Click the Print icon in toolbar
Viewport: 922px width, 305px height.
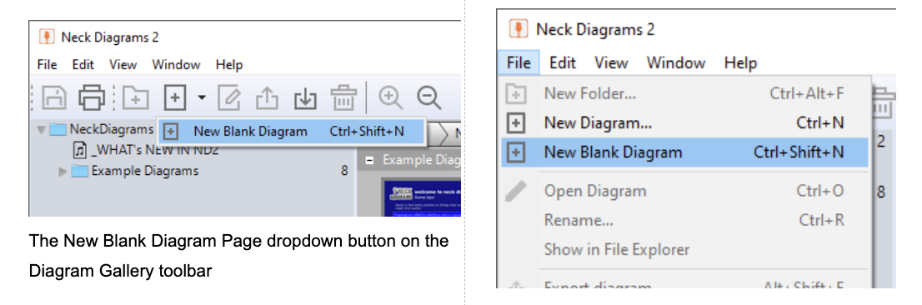pos(92,97)
